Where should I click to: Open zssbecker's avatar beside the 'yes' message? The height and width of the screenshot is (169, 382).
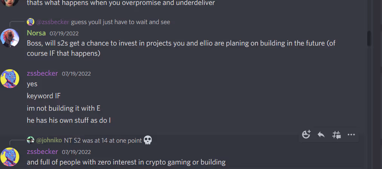point(10,79)
